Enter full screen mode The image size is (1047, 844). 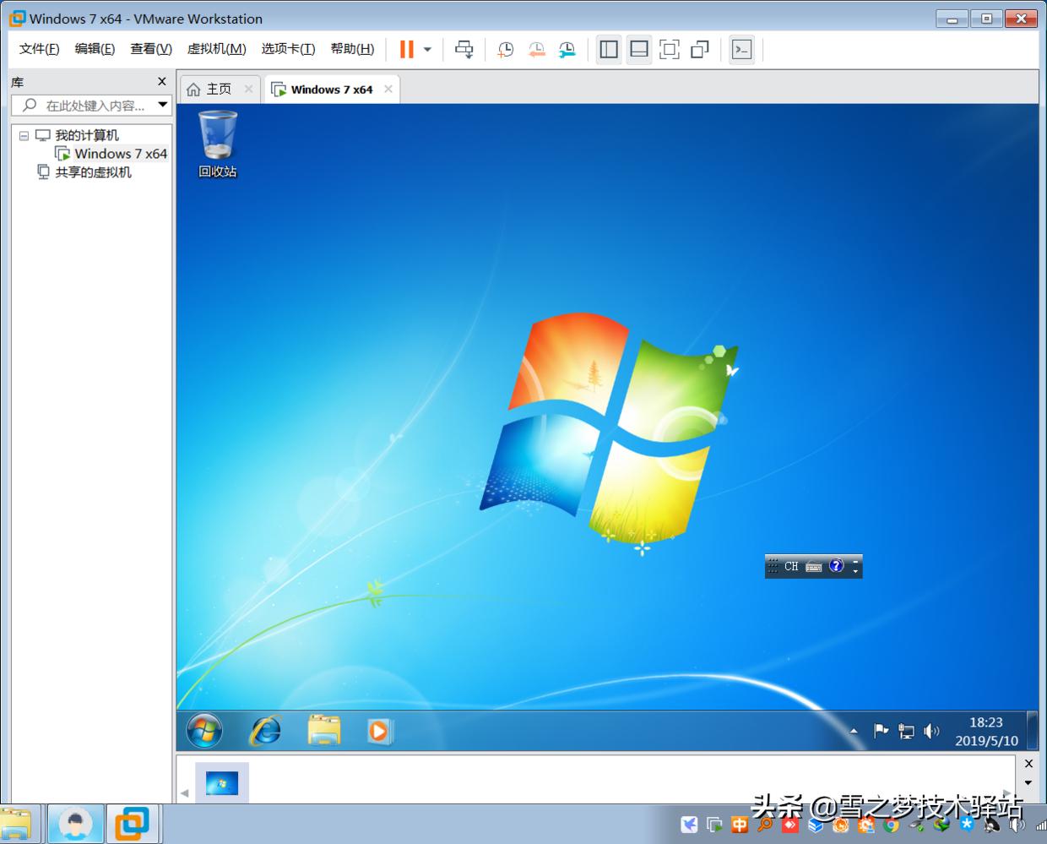click(670, 49)
